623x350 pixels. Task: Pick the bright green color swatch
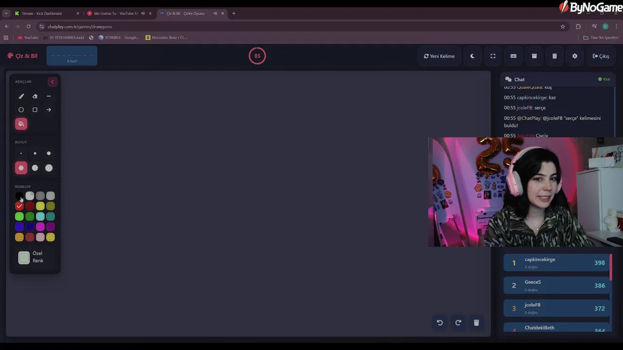point(19,216)
